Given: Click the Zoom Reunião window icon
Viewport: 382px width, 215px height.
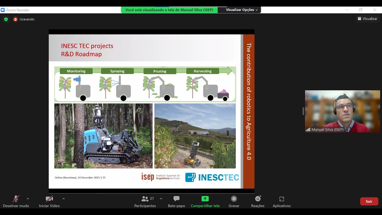Looking at the screenshot, I should coord(3,10).
